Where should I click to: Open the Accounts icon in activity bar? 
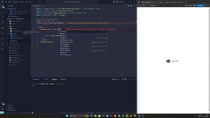pyautogui.click(x=3, y=104)
